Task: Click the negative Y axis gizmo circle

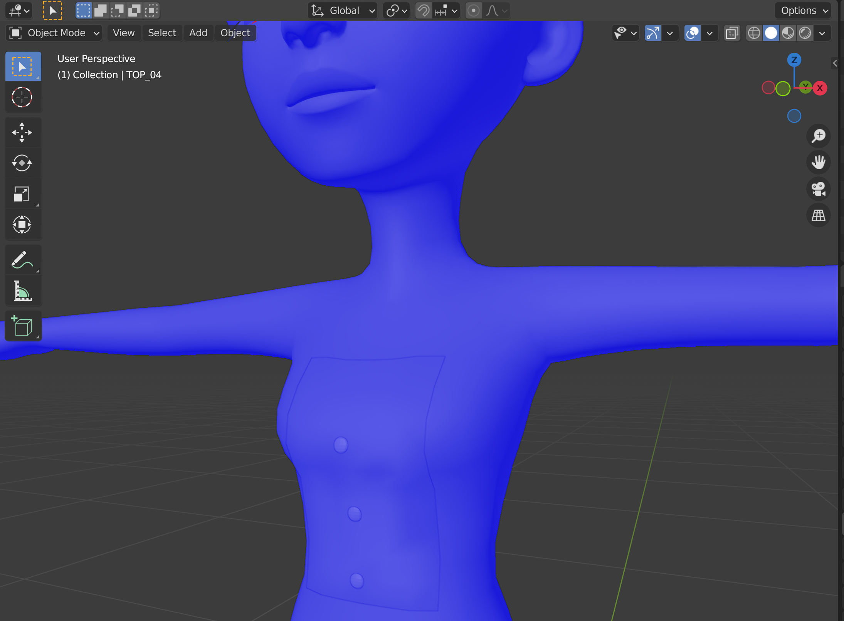Action: coord(783,89)
